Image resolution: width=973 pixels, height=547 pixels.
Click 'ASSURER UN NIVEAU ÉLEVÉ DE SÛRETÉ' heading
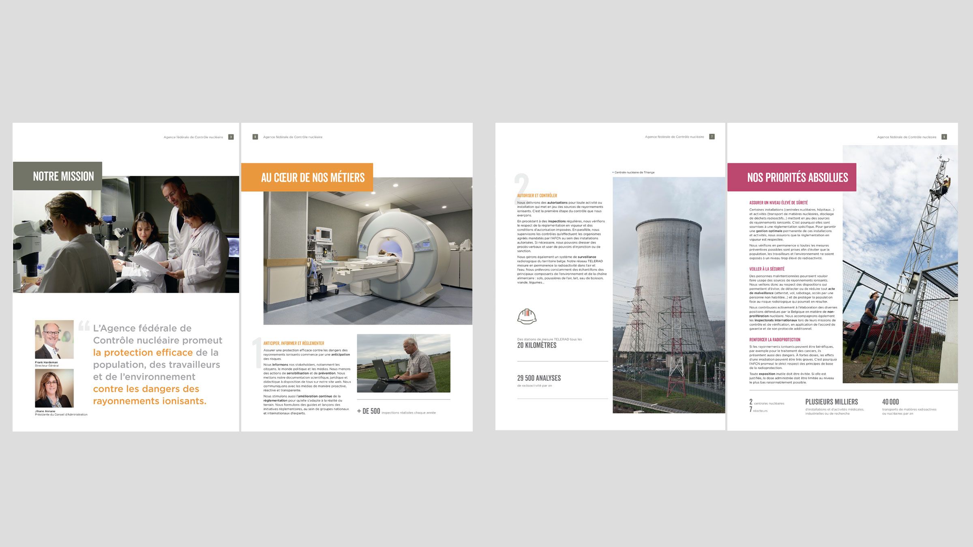click(x=778, y=203)
